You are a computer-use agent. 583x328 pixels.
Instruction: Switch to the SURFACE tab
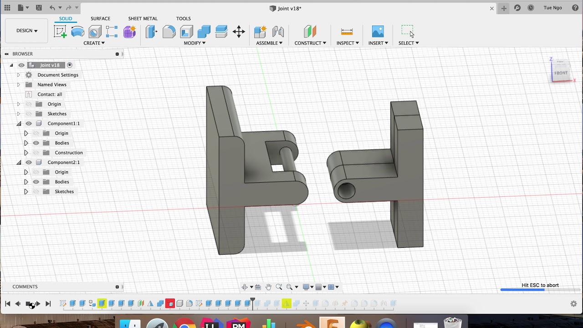[x=100, y=19]
